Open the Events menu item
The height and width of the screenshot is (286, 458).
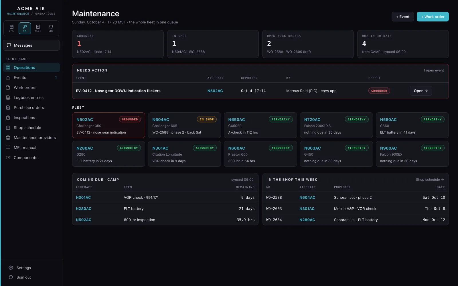[x=31, y=78]
